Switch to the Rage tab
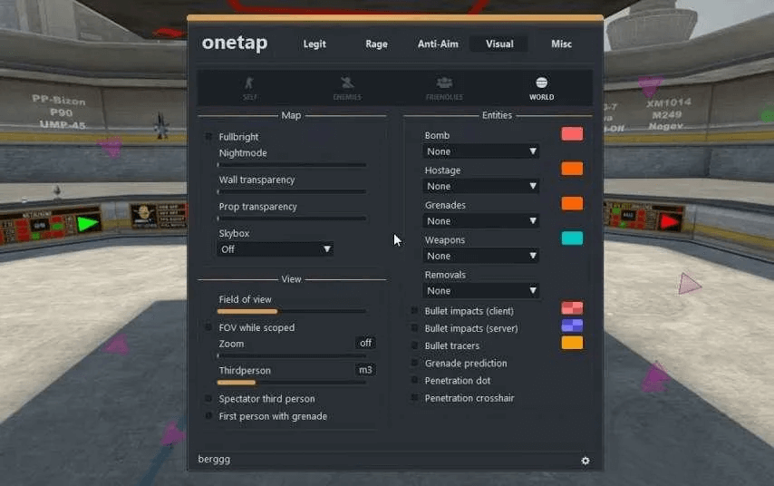Image resolution: width=774 pixels, height=486 pixels. pos(376,44)
